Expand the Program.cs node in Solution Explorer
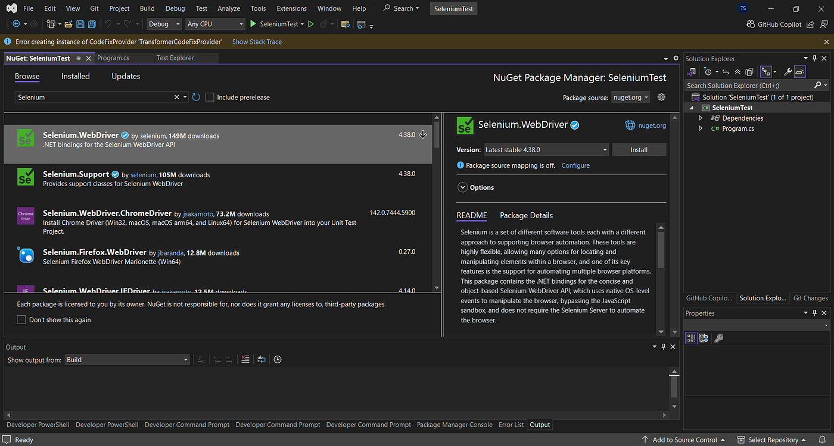This screenshot has height=446, width=834. tap(701, 128)
